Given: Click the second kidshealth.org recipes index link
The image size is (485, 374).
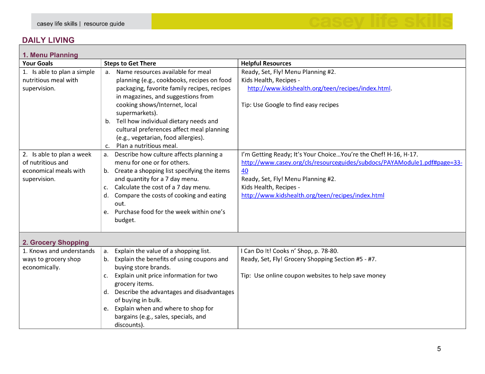Looking at the screenshot, I should [313, 196].
